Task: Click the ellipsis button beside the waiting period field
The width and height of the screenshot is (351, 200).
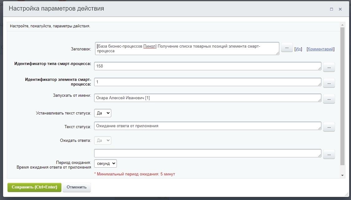Action: (x=329, y=154)
